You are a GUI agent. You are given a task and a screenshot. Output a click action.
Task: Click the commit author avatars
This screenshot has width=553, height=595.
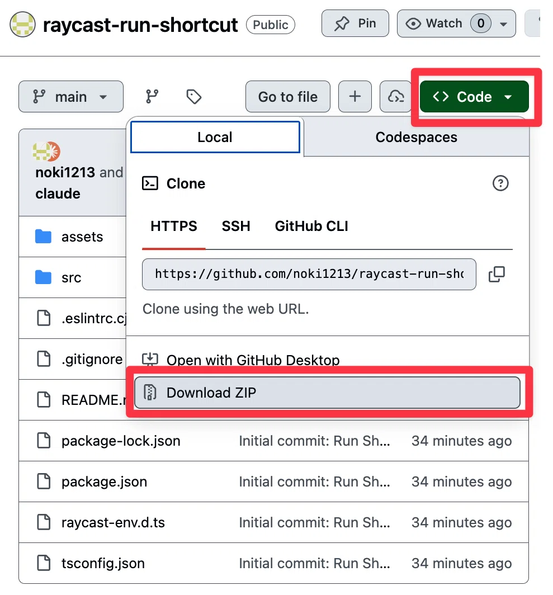(x=46, y=152)
